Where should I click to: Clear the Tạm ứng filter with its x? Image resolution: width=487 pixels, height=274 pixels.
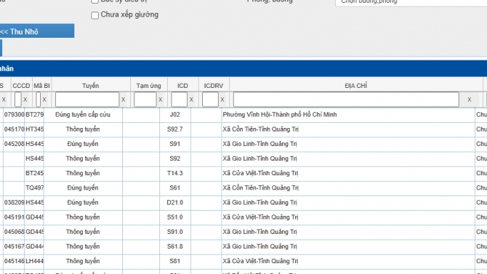(x=160, y=100)
